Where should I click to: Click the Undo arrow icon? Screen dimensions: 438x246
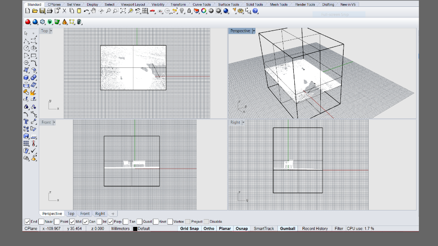(86, 11)
